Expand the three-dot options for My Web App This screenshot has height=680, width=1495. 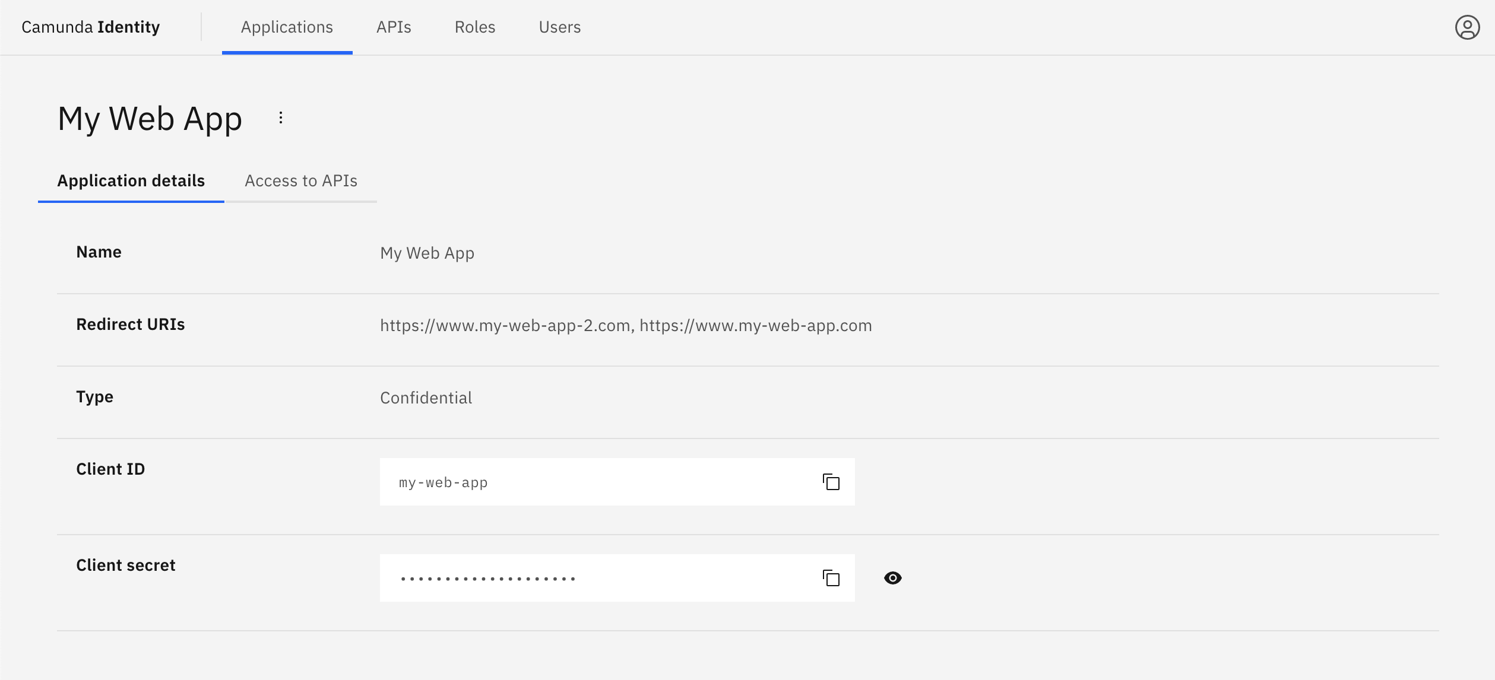click(x=280, y=117)
